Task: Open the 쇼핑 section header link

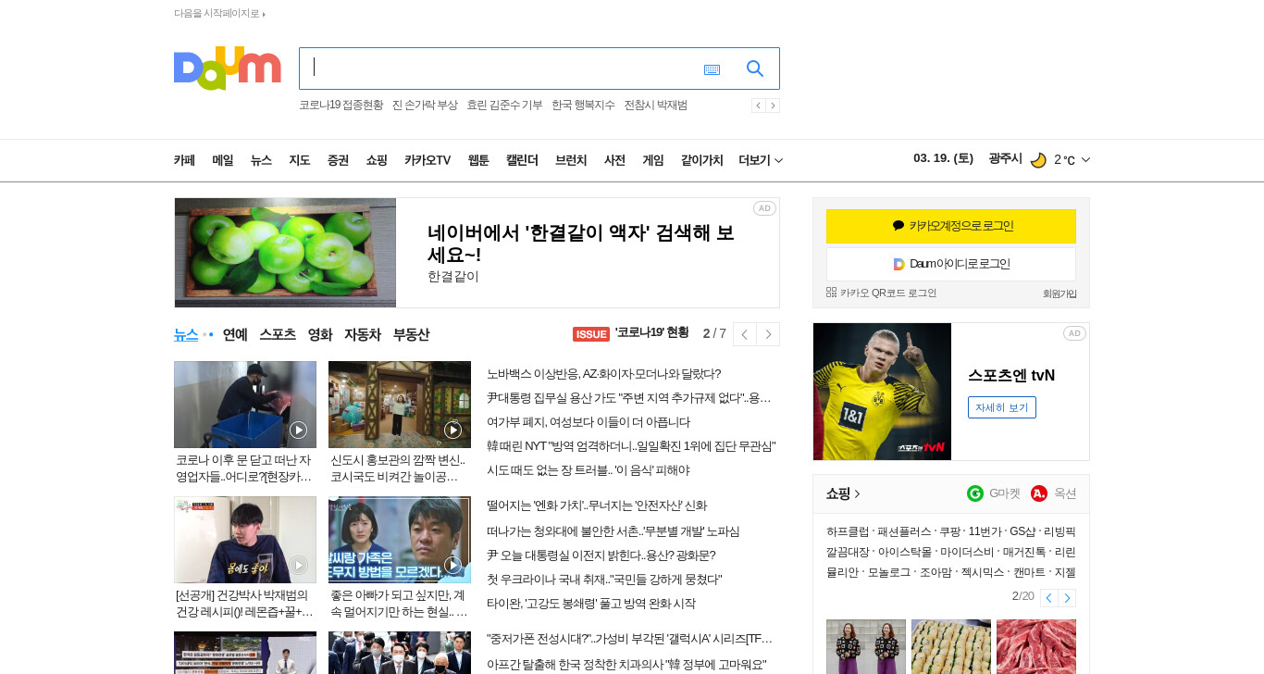Action: pyautogui.click(x=843, y=493)
